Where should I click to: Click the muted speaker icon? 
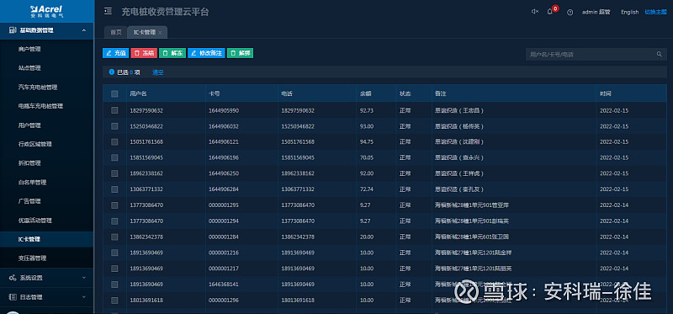tap(535, 12)
